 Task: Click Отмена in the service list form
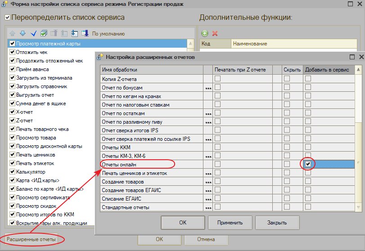[206, 239]
